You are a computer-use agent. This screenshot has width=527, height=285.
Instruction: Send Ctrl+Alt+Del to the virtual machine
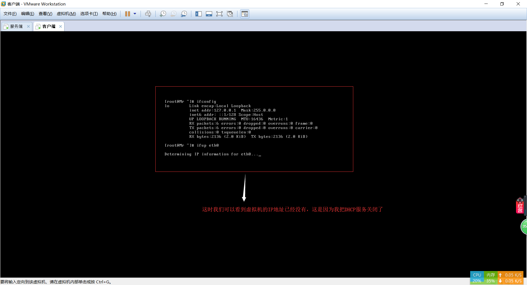(x=148, y=14)
